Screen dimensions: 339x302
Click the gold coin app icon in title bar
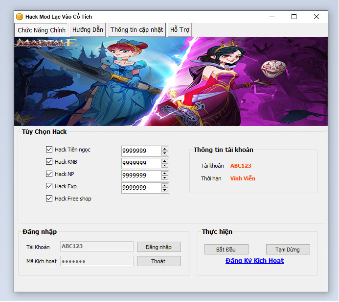(20, 17)
